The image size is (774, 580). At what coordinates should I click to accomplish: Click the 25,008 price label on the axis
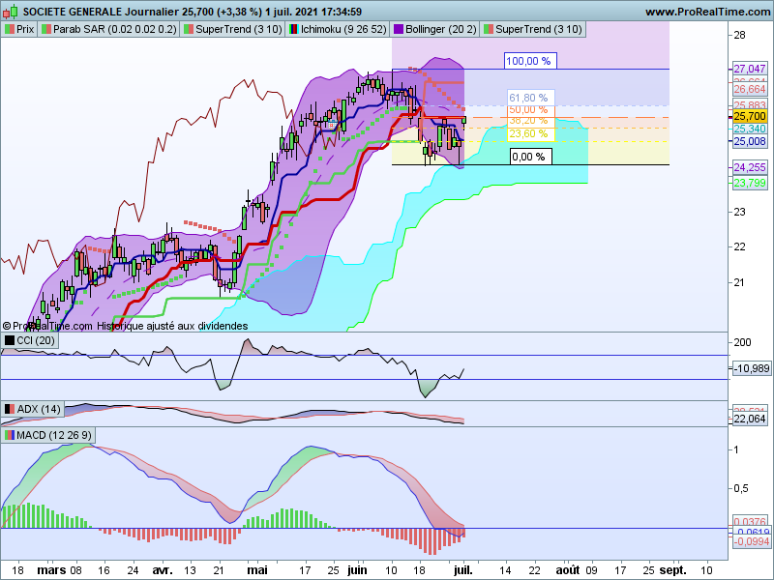pyautogui.click(x=749, y=141)
